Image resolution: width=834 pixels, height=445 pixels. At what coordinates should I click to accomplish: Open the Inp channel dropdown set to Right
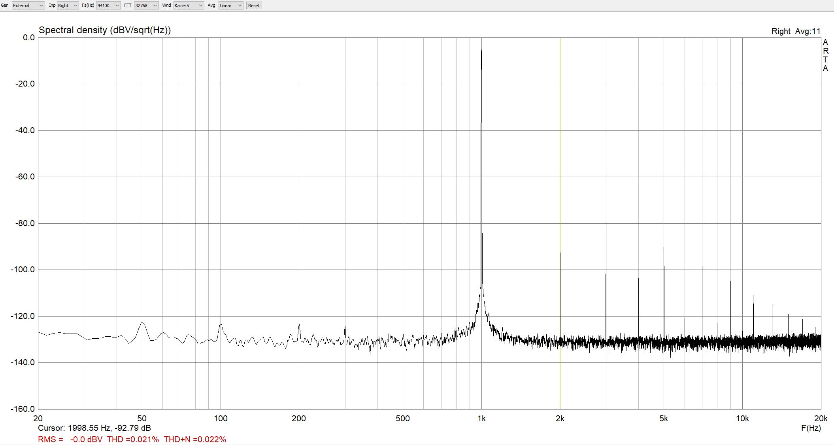pyautogui.click(x=68, y=6)
